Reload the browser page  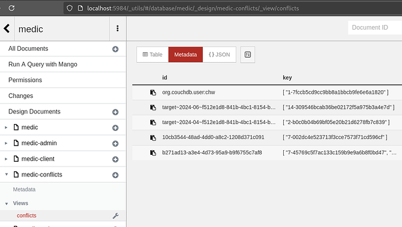coord(12,8)
